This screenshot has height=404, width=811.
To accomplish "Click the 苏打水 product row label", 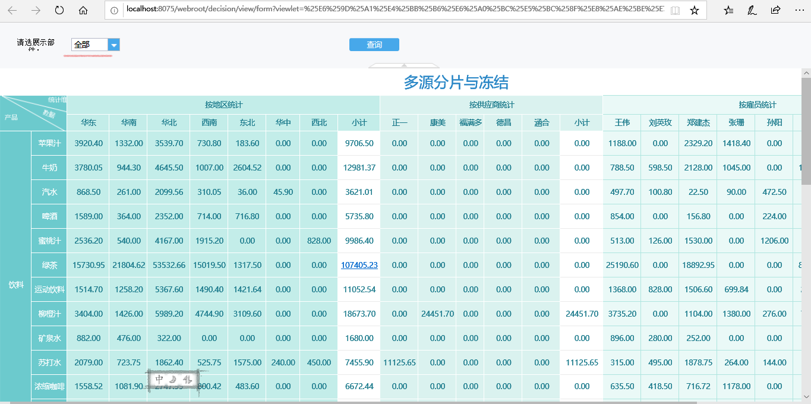I will (x=49, y=362).
